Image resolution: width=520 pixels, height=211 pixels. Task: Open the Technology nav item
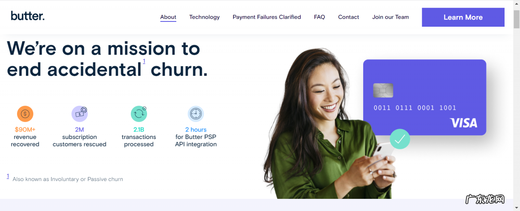click(x=204, y=17)
